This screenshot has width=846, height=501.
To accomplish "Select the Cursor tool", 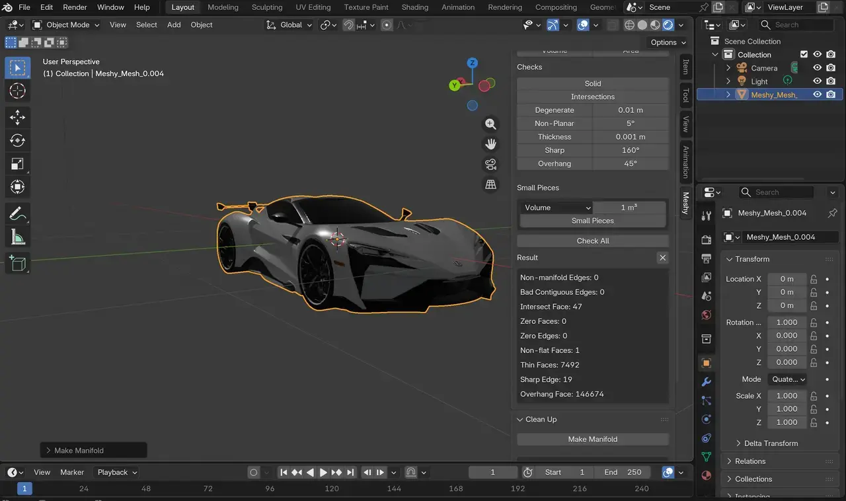I will coord(18,91).
